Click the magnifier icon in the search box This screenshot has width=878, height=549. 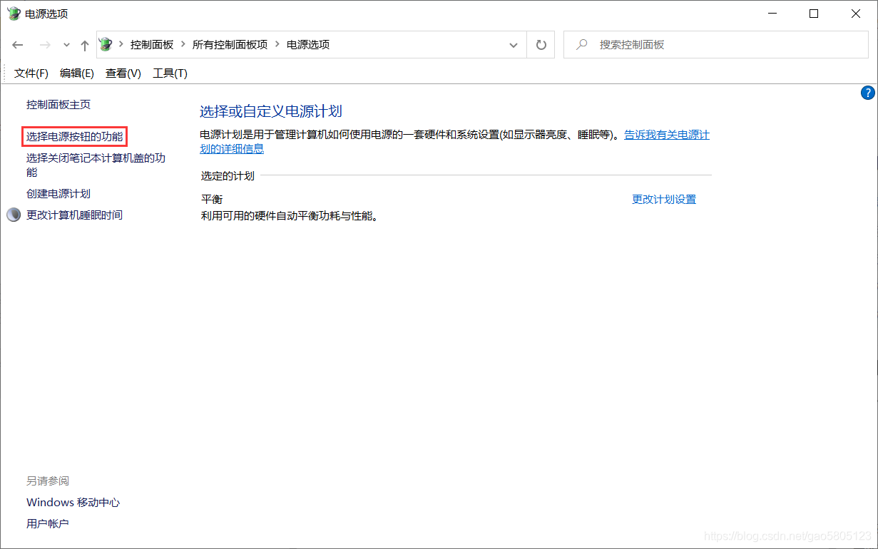click(x=583, y=44)
